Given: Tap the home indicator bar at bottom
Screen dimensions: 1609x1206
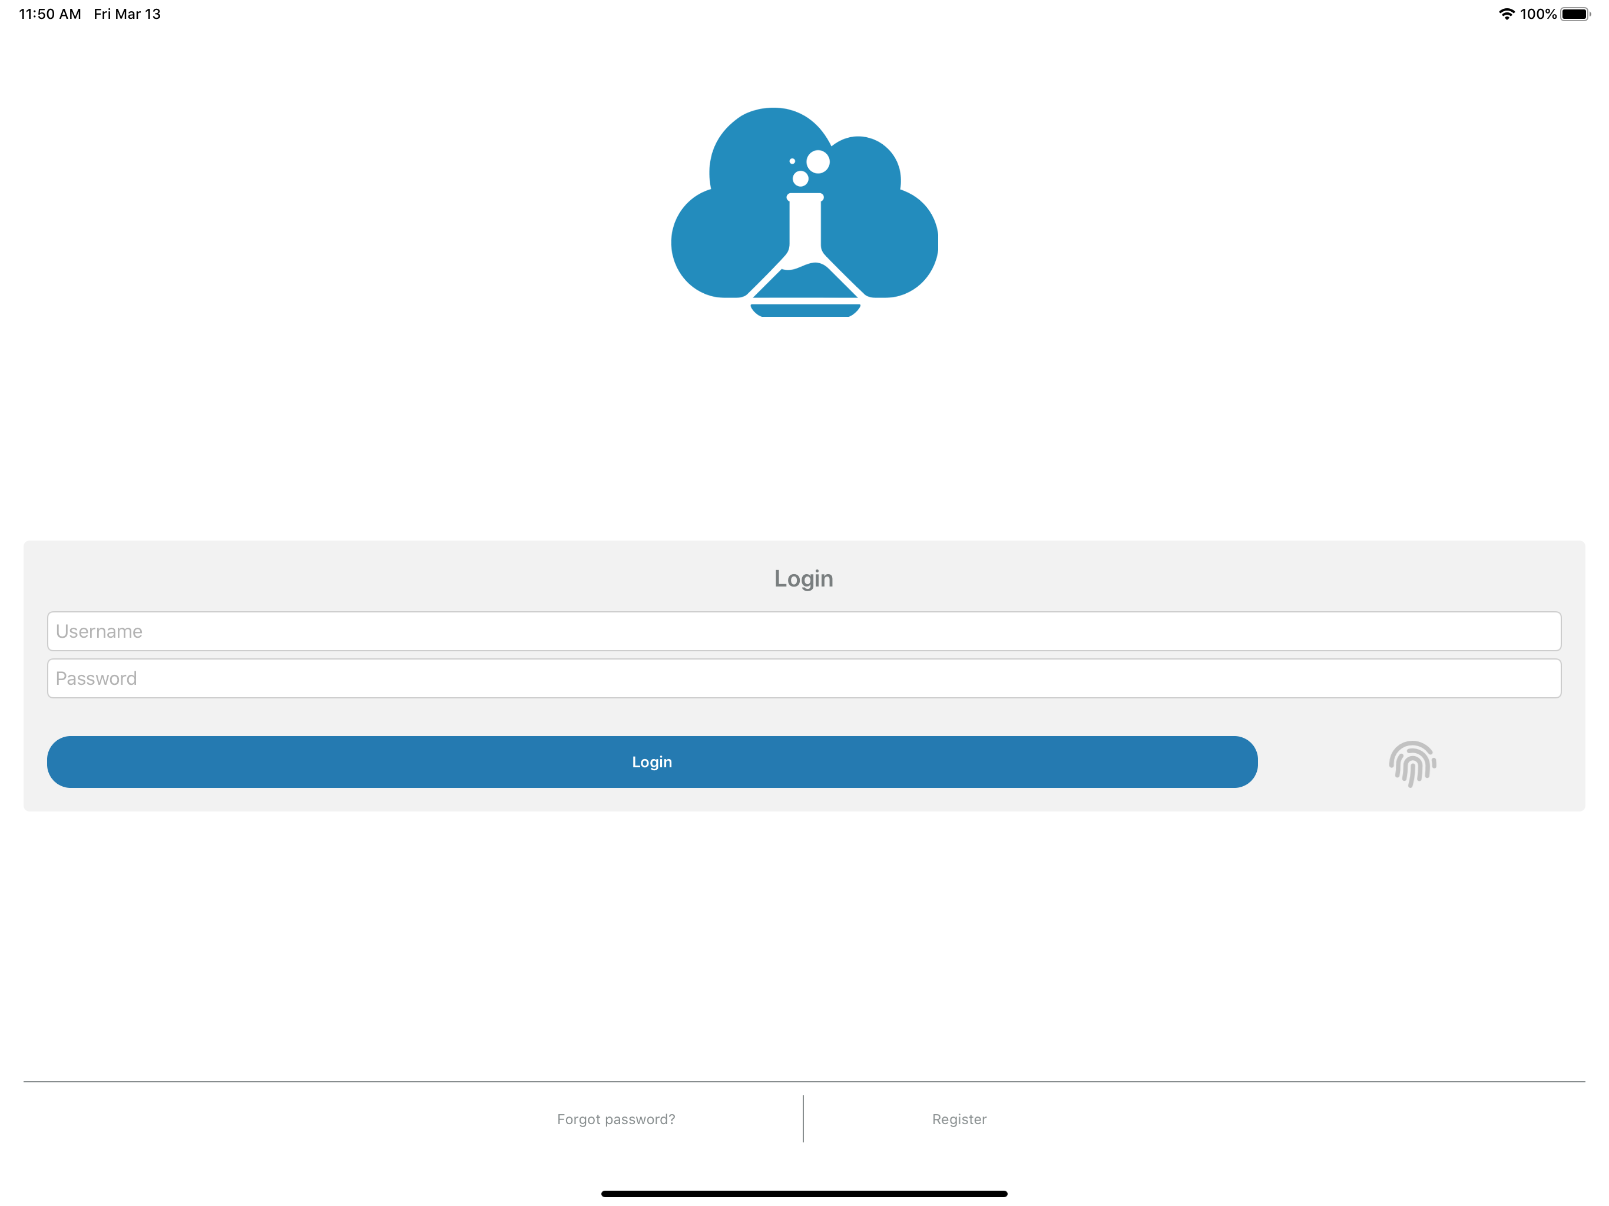Looking at the screenshot, I should (x=804, y=1193).
